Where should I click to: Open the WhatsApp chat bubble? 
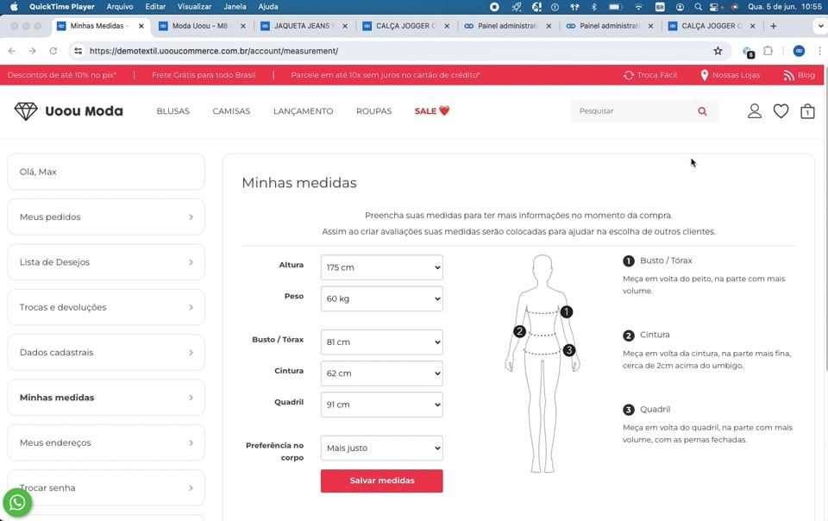pos(17,502)
